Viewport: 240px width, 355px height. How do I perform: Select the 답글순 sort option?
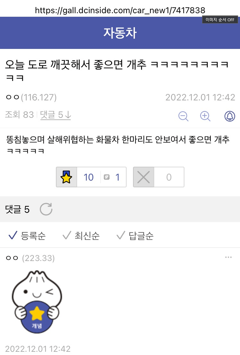(135, 236)
